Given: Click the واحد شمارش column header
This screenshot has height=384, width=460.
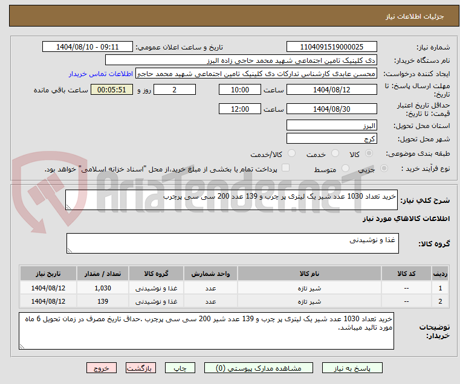Looking at the screenshot, I should click(x=210, y=274).
